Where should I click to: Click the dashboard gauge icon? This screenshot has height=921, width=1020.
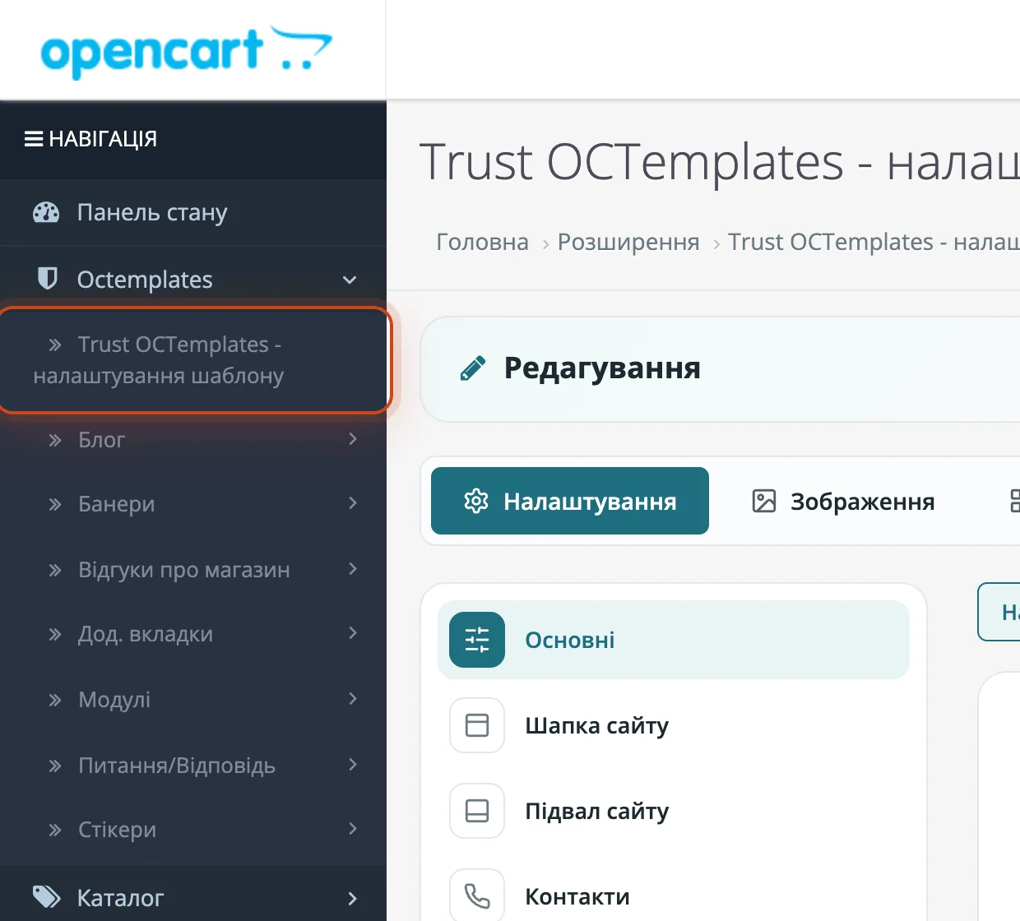[46, 212]
